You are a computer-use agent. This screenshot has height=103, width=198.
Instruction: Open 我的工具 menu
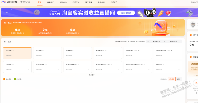point(76,2)
